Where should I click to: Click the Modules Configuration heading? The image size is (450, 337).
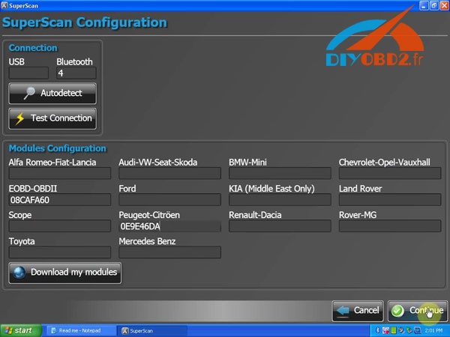(x=58, y=148)
